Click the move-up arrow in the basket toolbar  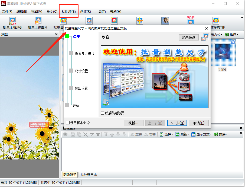click(x=112, y=134)
